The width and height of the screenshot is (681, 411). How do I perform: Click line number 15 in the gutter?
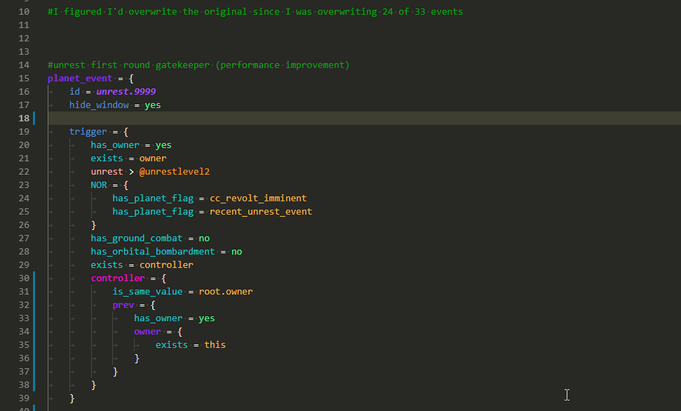24,79
